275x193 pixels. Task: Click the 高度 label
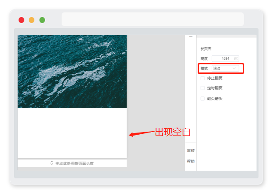point(204,59)
